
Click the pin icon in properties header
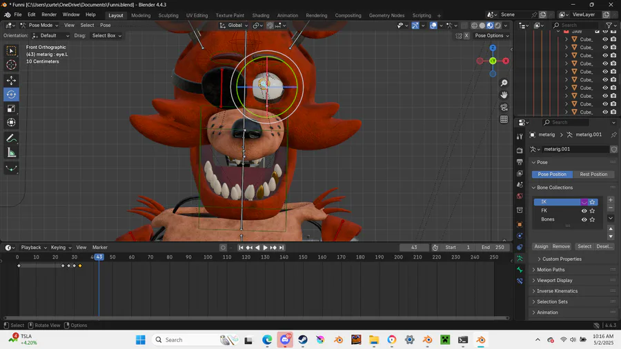pyautogui.click(x=613, y=134)
